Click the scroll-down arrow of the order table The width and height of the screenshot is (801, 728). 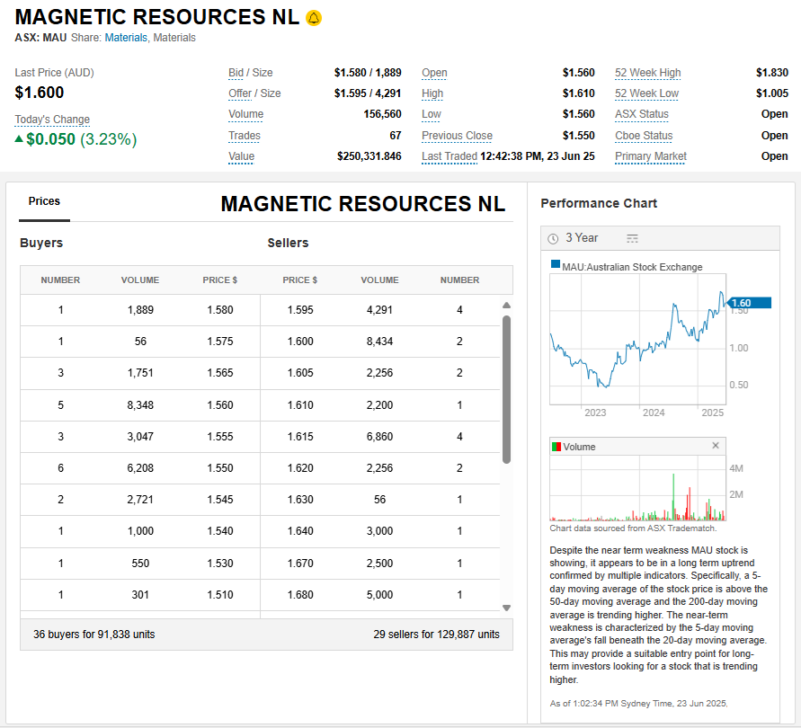[x=506, y=608]
